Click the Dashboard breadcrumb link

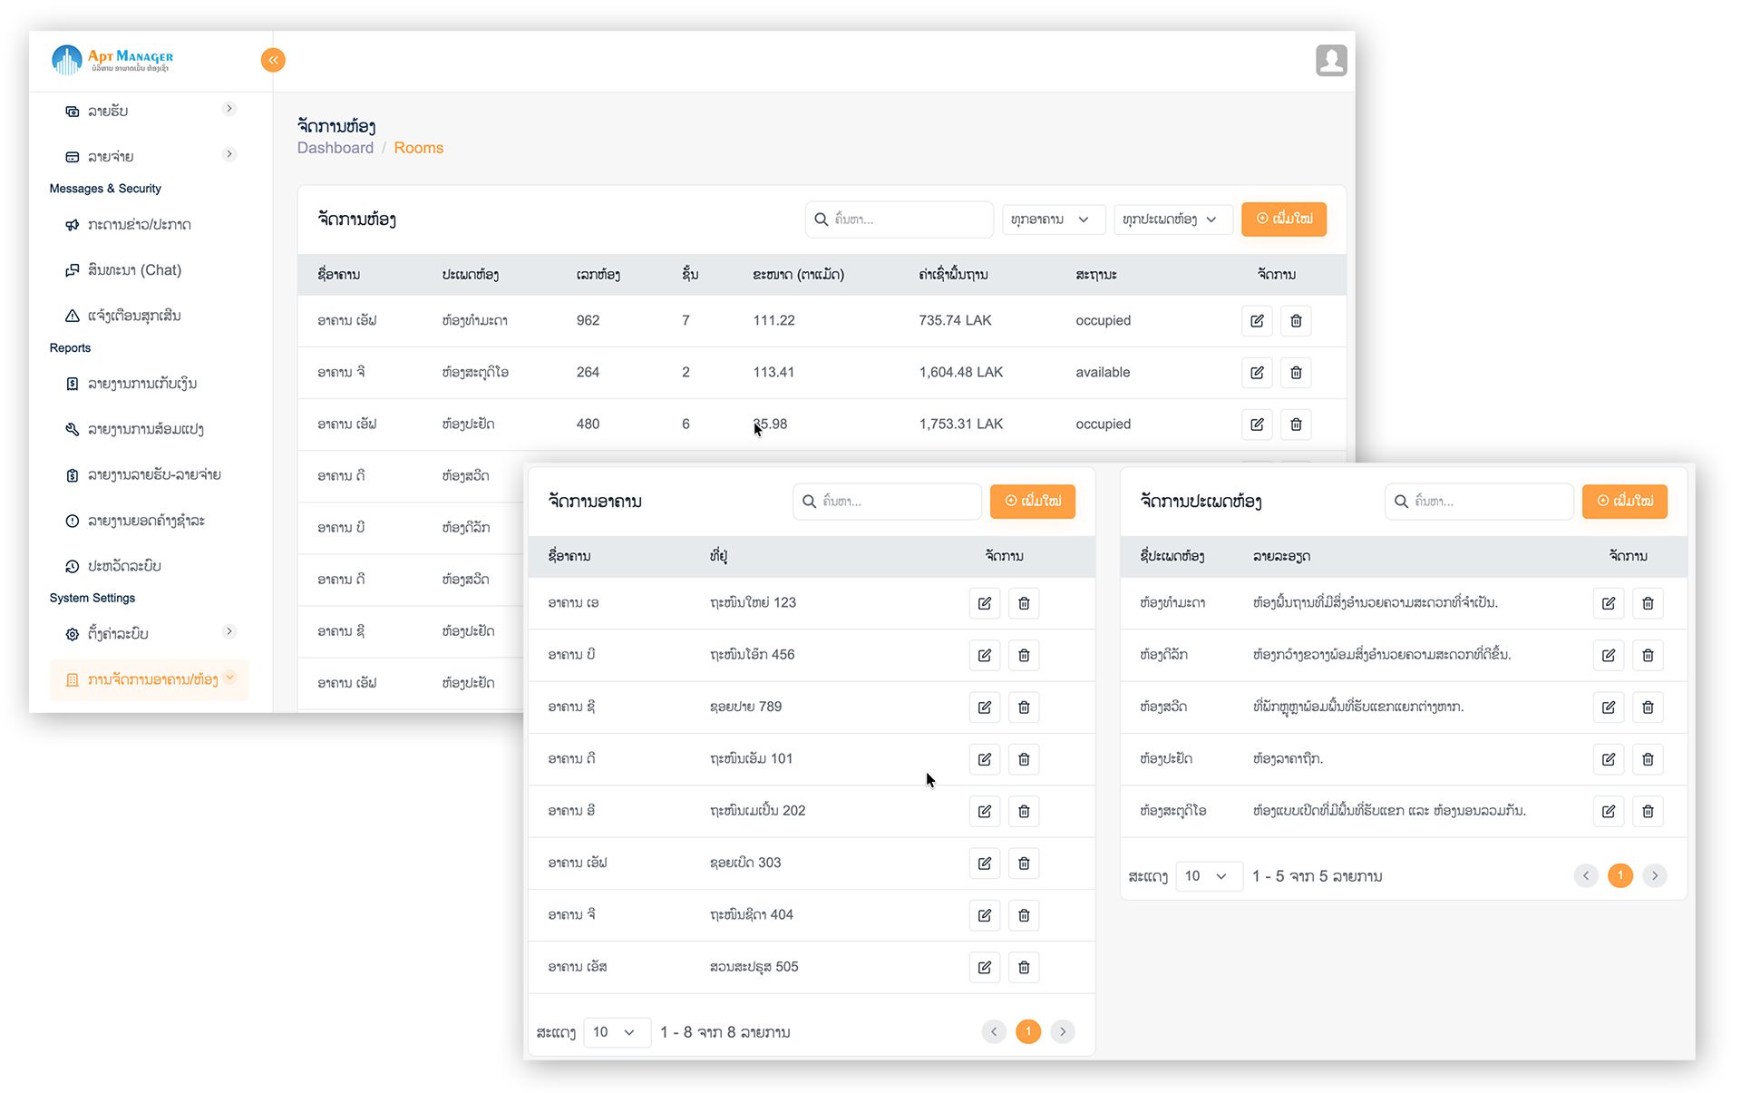[335, 148]
